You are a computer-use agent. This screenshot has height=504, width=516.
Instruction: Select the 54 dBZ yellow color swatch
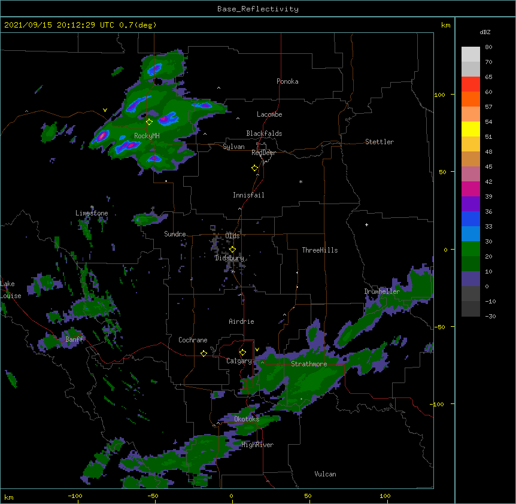click(471, 129)
